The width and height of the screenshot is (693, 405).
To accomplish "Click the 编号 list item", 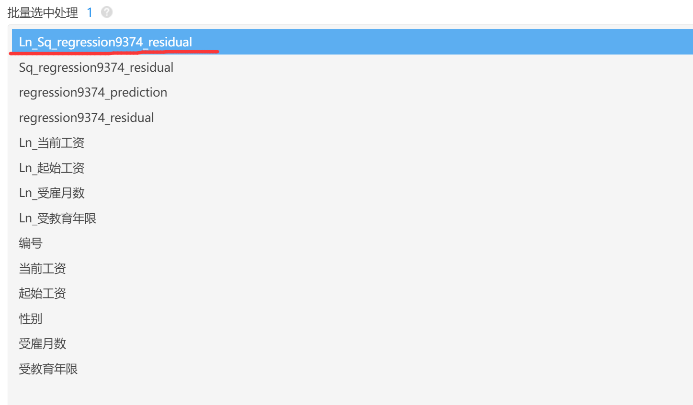I will click(31, 243).
